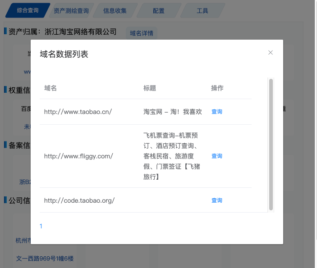317x268 pixels.
Task: Click the 域名数据列表 dialog title
Action: tap(64, 54)
